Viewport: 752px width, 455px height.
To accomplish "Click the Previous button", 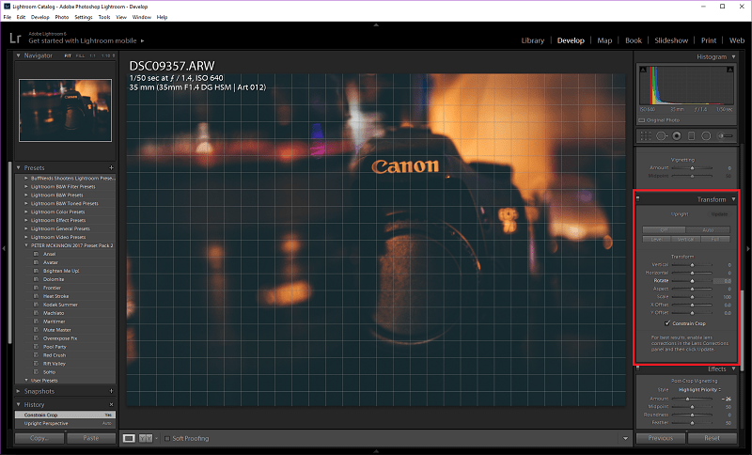I will pyautogui.click(x=661, y=438).
